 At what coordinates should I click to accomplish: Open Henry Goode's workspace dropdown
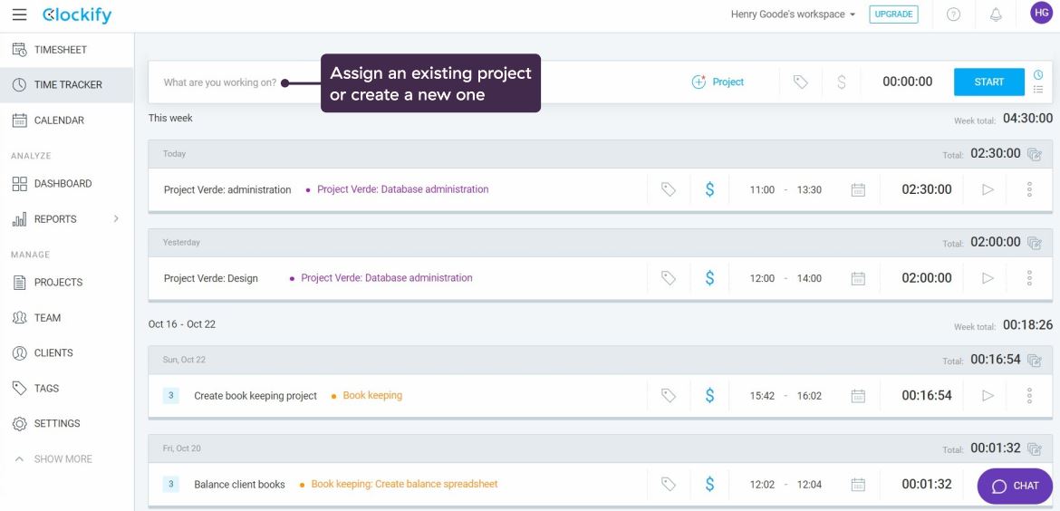(x=793, y=14)
